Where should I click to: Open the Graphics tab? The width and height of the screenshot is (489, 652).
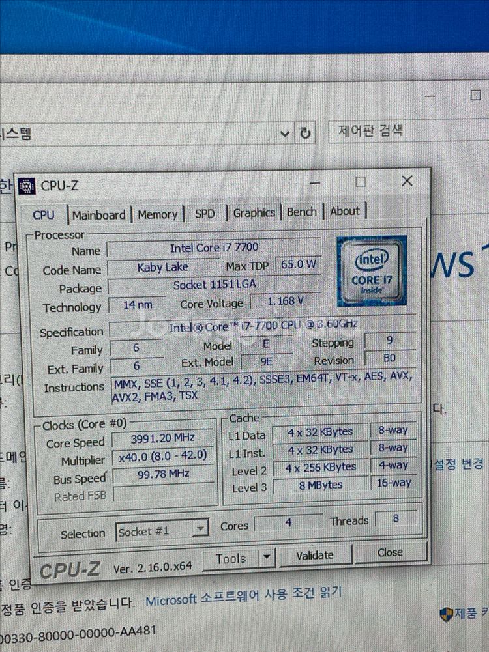click(254, 213)
